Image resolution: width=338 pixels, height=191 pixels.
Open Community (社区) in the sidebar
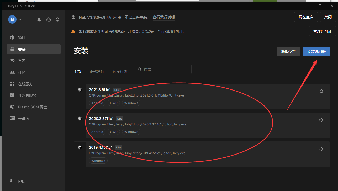coord(34,72)
